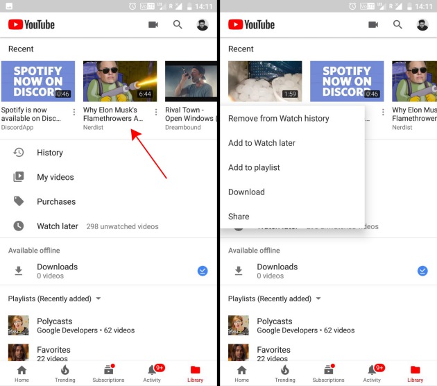Open Downloads in the left screen

108,271
